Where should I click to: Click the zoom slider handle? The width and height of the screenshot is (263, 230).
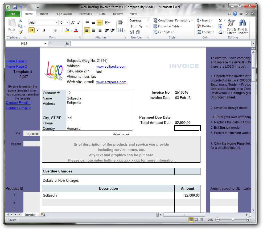click(233, 220)
